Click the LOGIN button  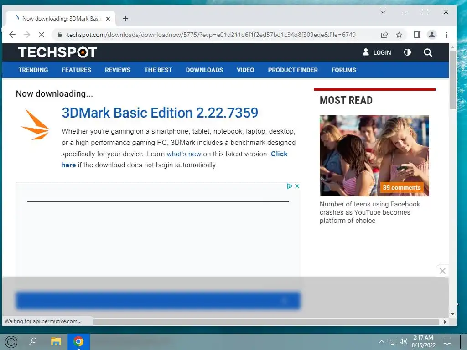[x=377, y=53]
